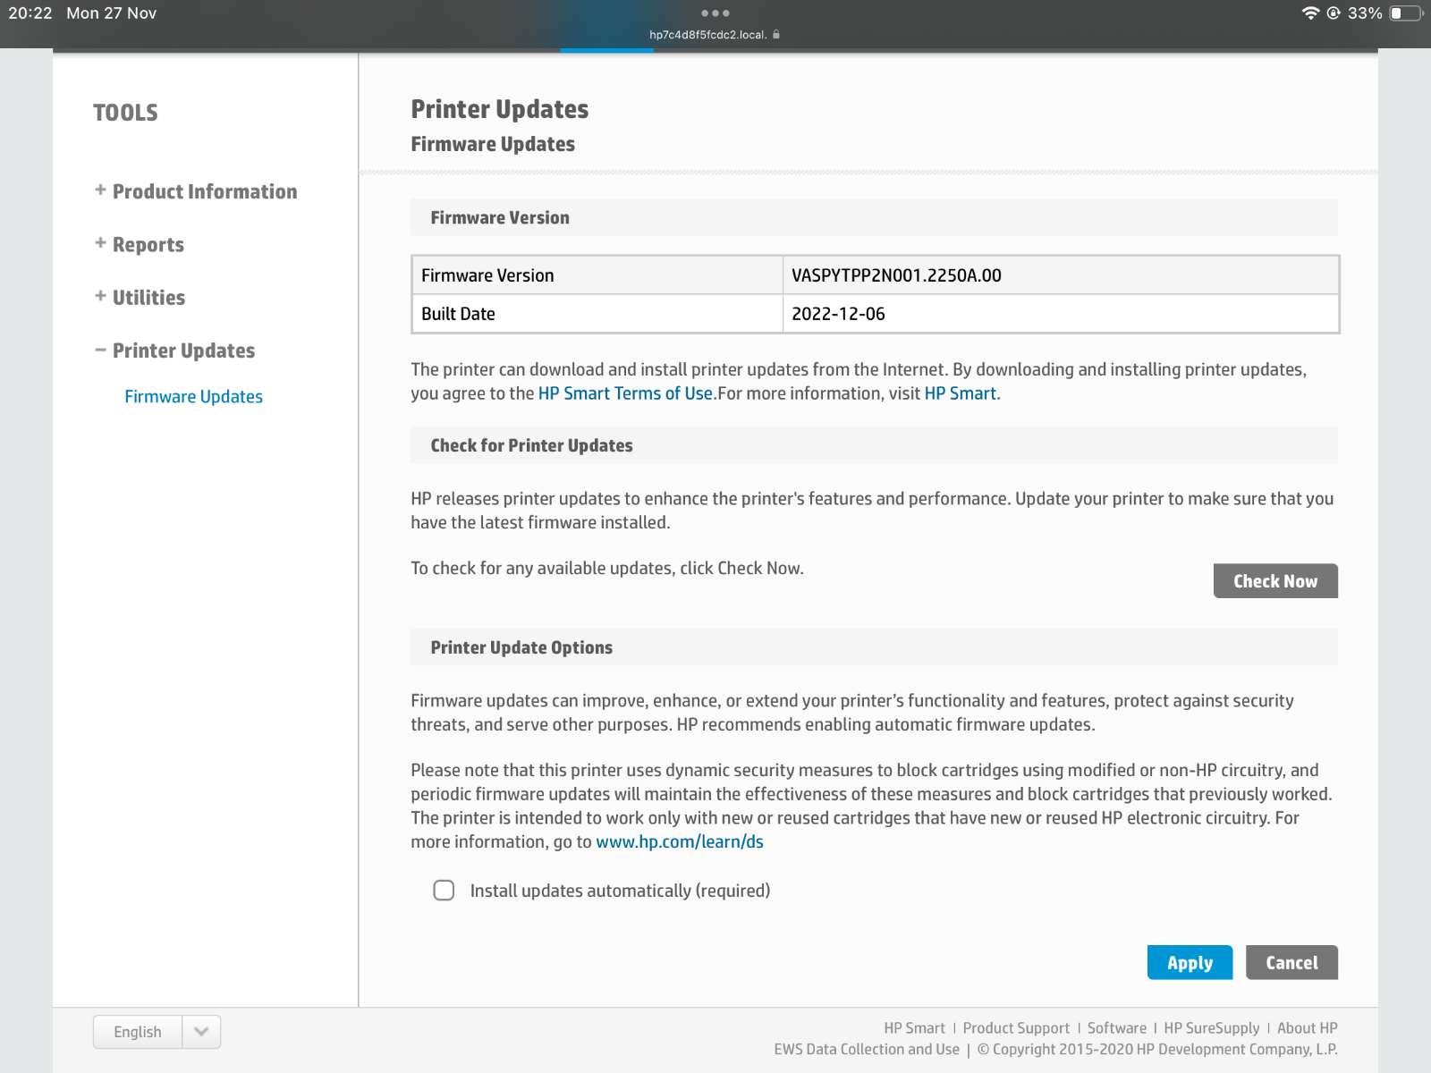Open the www.hp.com/learn/ds link
1431x1073 pixels.
click(680, 841)
